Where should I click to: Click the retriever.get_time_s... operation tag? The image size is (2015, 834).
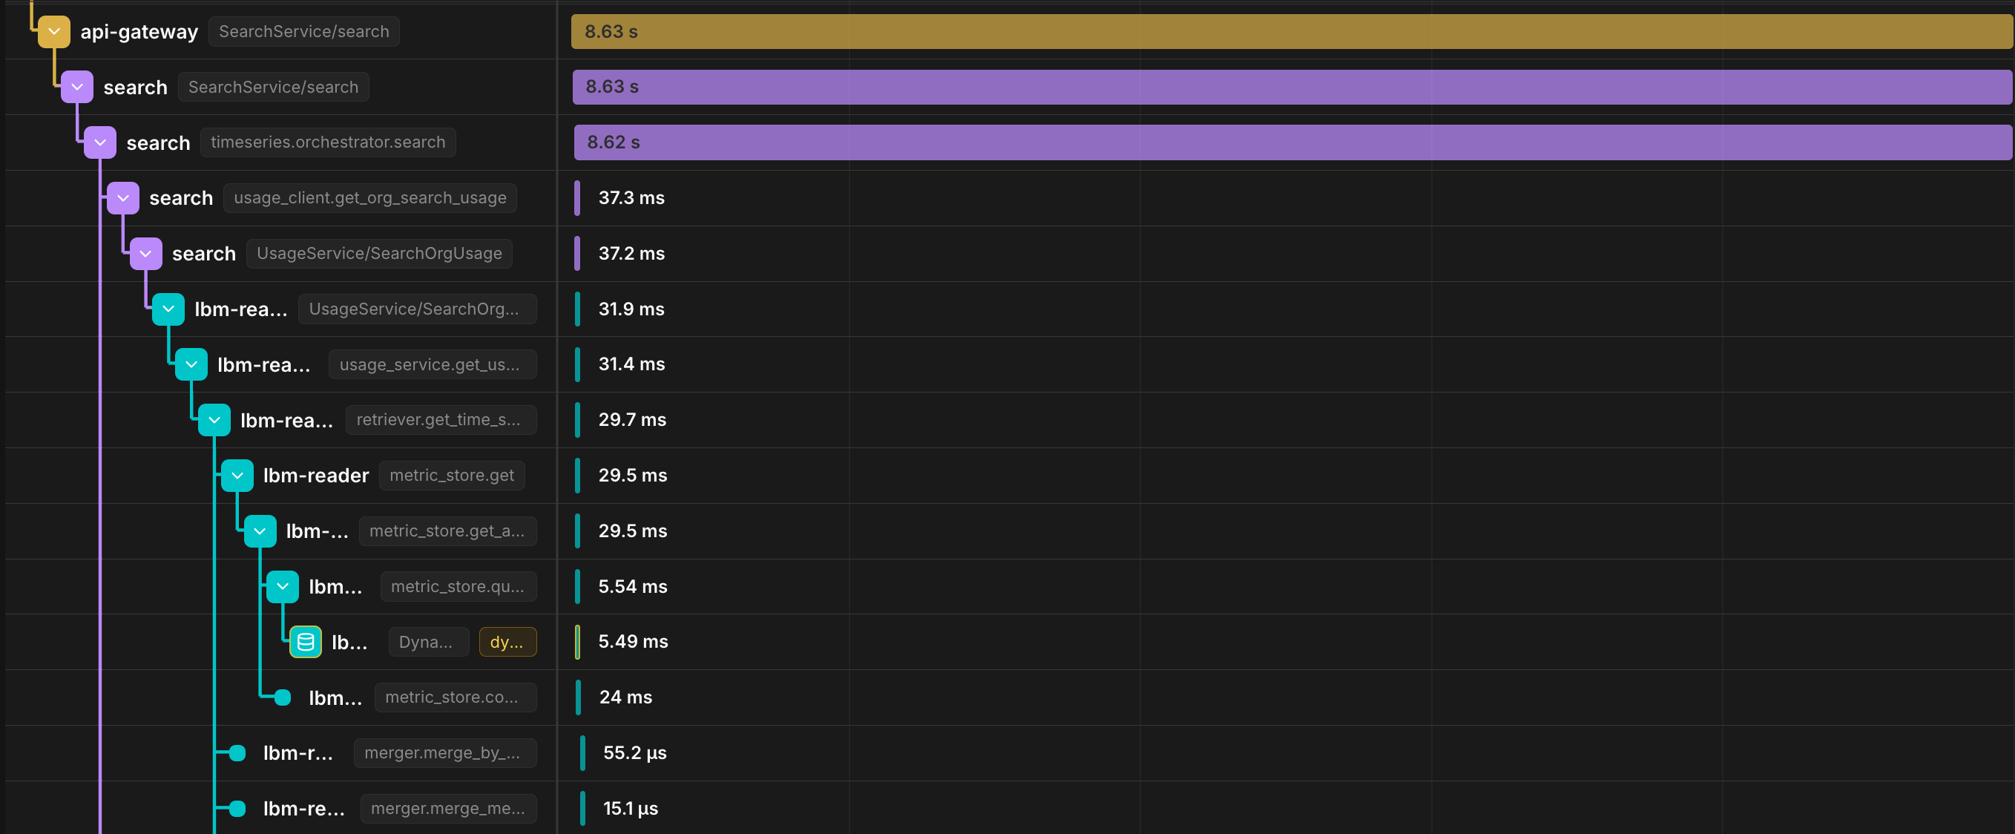tap(441, 420)
